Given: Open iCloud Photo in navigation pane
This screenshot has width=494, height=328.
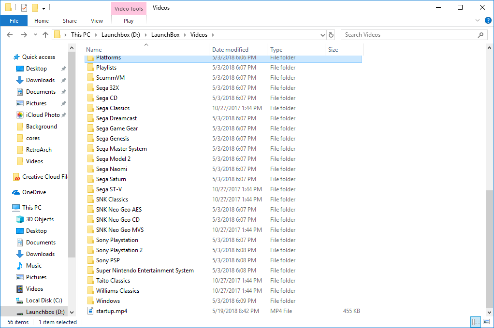Looking at the screenshot, I should pos(43,115).
